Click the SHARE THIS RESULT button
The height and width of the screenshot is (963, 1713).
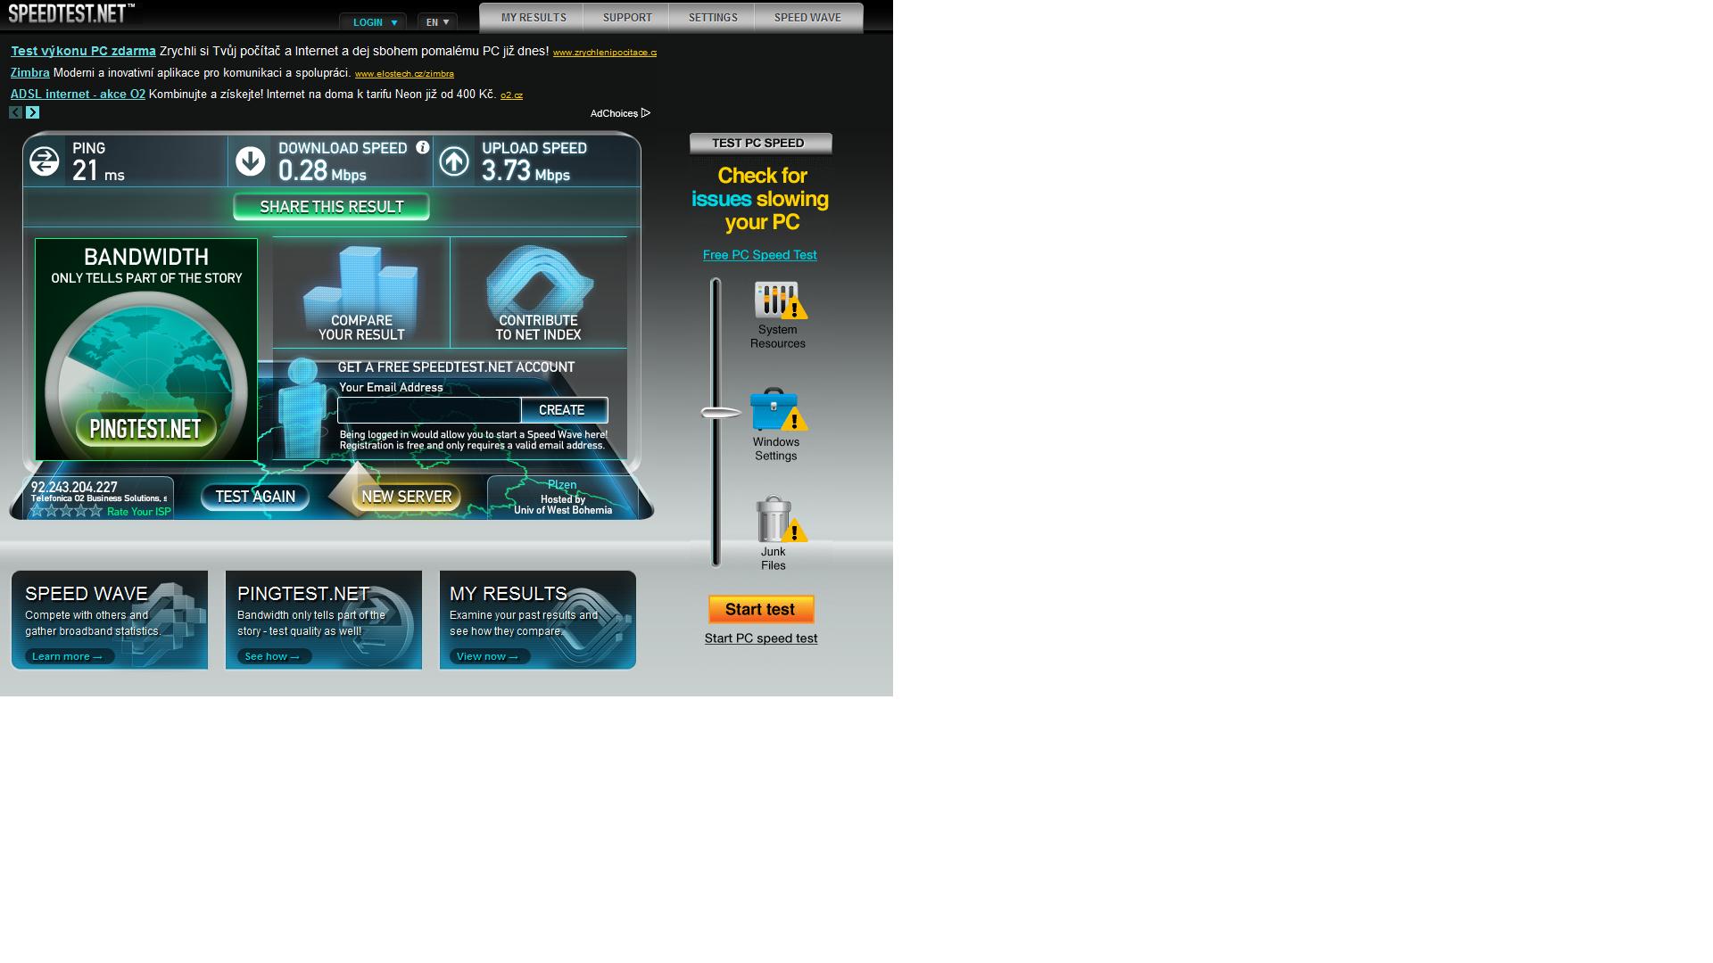click(x=331, y=207)
